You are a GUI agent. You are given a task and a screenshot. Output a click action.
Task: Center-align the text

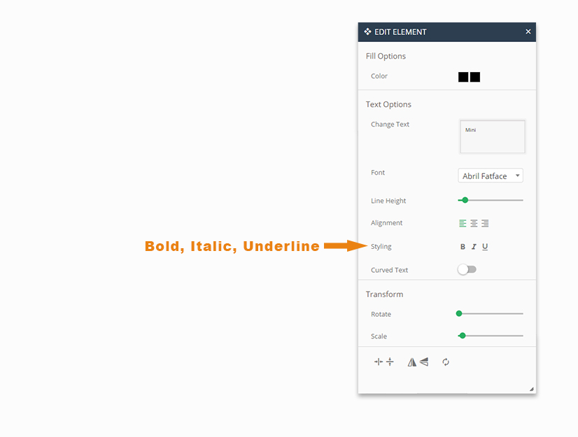coord(474,224)
